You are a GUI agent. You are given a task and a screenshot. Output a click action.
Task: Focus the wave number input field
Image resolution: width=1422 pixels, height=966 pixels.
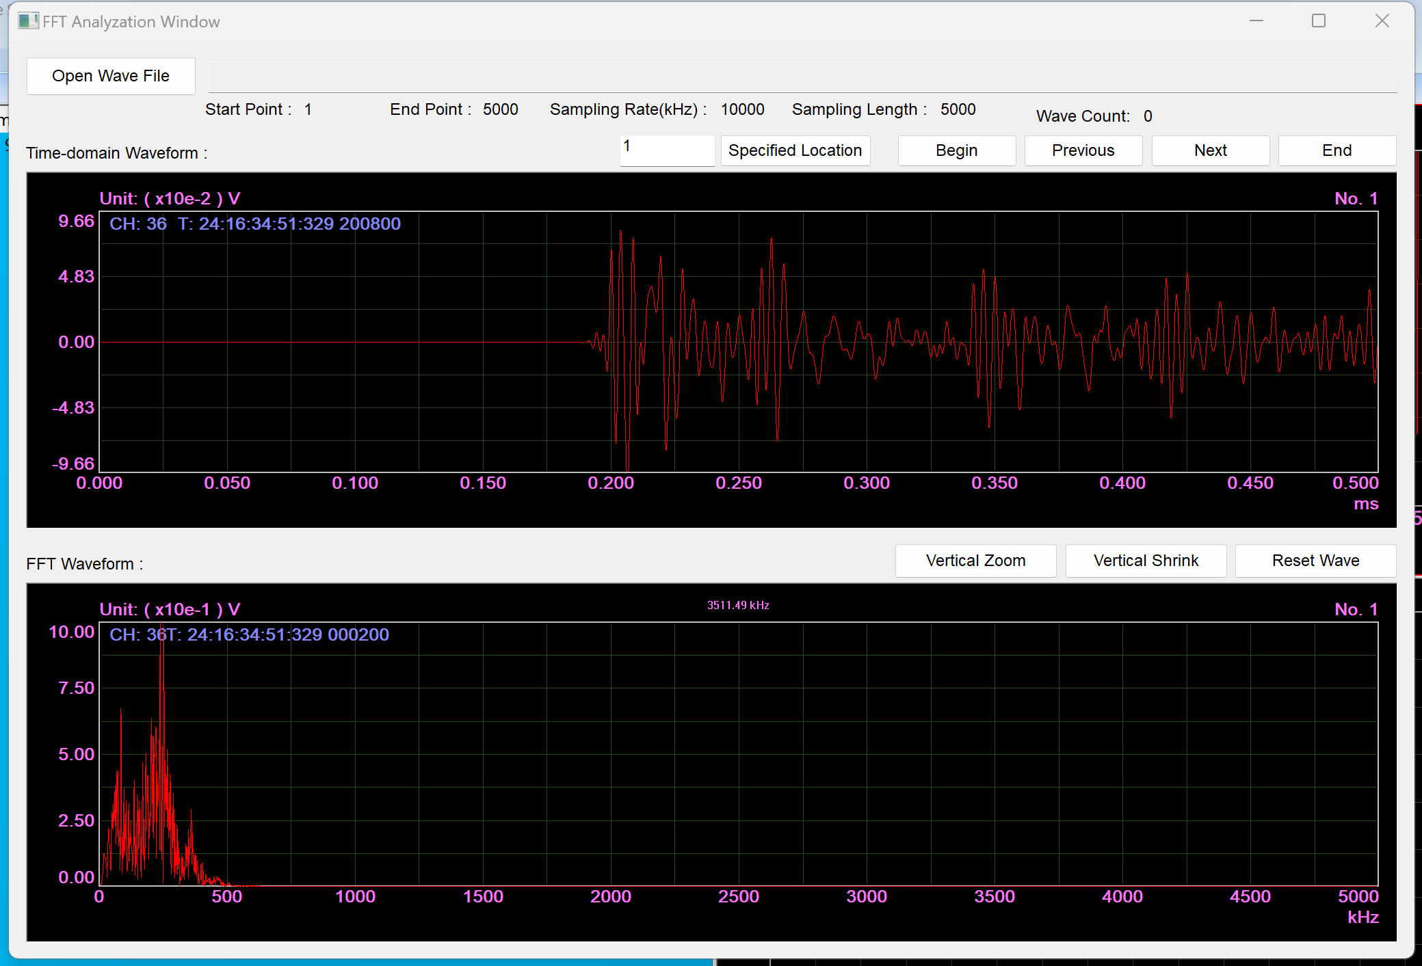coord(667,150)
